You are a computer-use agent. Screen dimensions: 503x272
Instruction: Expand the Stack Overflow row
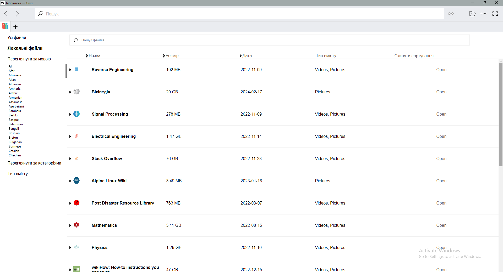[70, 159]
